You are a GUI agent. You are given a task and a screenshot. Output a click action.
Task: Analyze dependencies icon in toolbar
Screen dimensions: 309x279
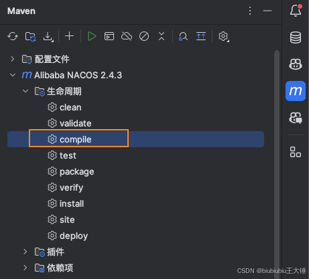pos(183,36)
